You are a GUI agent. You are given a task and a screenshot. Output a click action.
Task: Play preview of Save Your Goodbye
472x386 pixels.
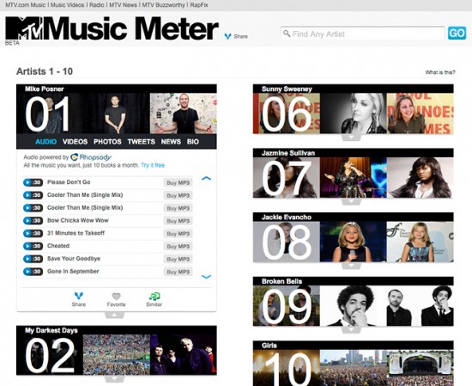pos(33,259)
